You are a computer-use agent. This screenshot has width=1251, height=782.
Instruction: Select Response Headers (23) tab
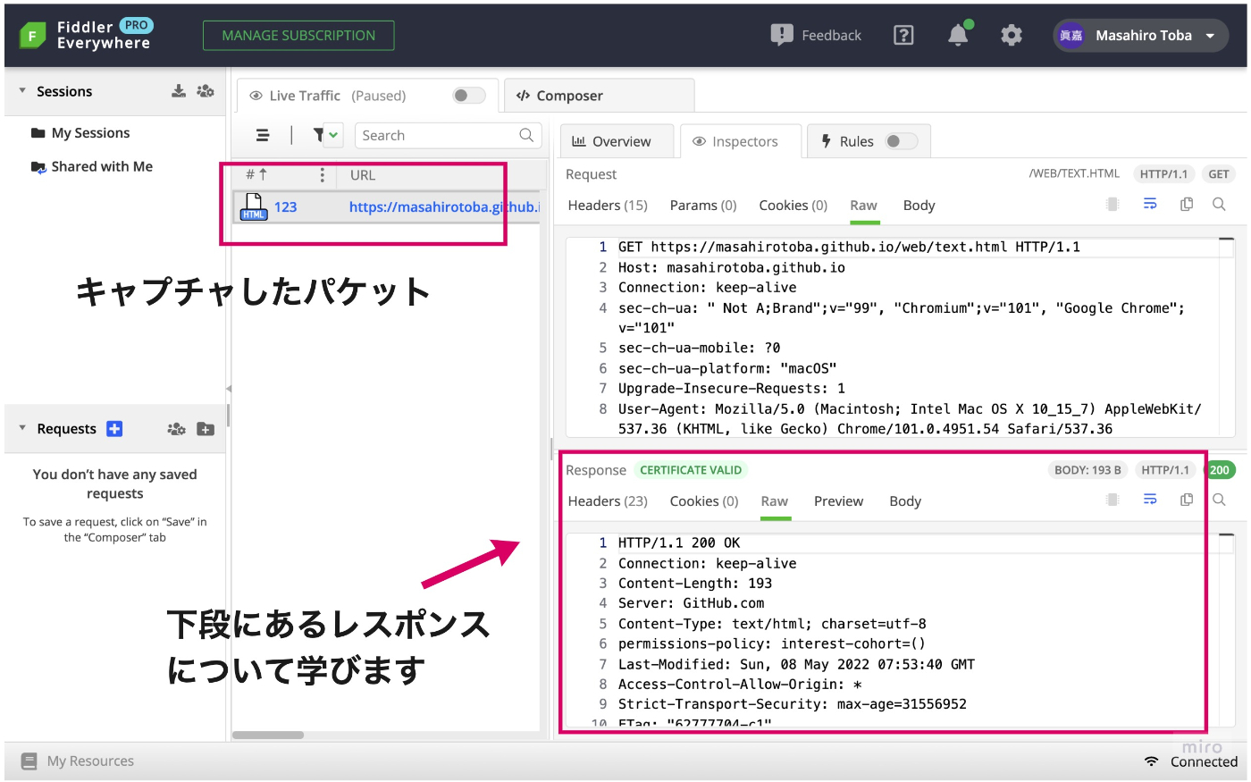[608, 501]
